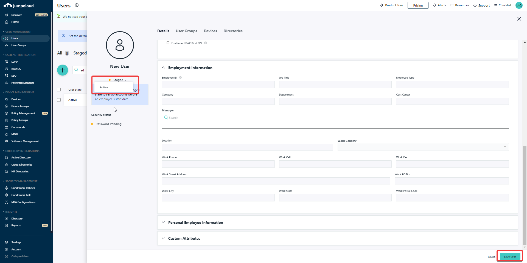Open RADIUS in sidebar
Screen dimensions: 527x263
click(16, 69)
